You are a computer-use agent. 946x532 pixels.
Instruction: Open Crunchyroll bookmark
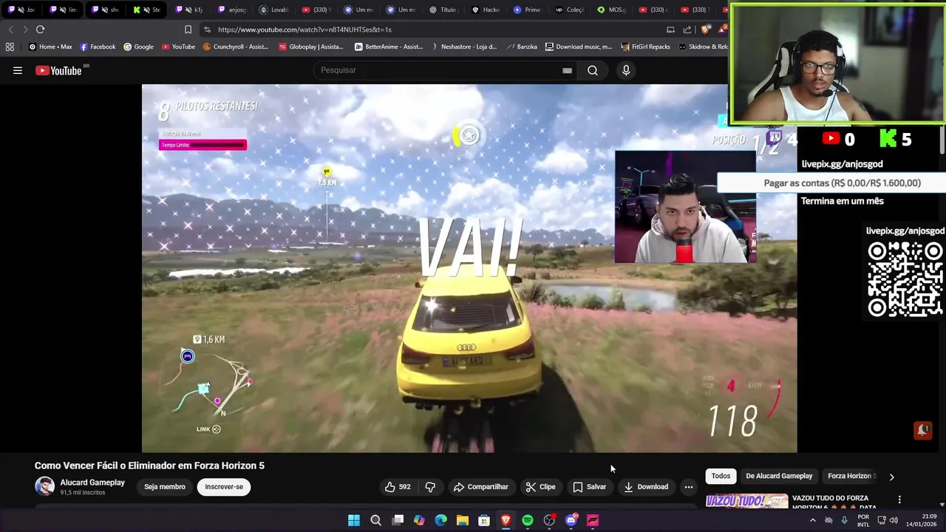tap(235, 47)
